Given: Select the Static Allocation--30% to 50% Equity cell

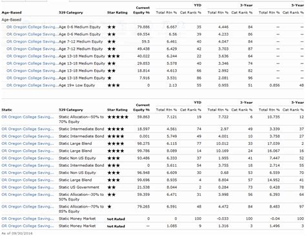Looking at the screenshot, I should click(81, 197).
